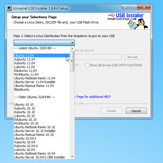Choose Kubuntu 11.04 distribution
This screenshot has width=163, height=163.
pyautogui.click(x=42, y=63)
